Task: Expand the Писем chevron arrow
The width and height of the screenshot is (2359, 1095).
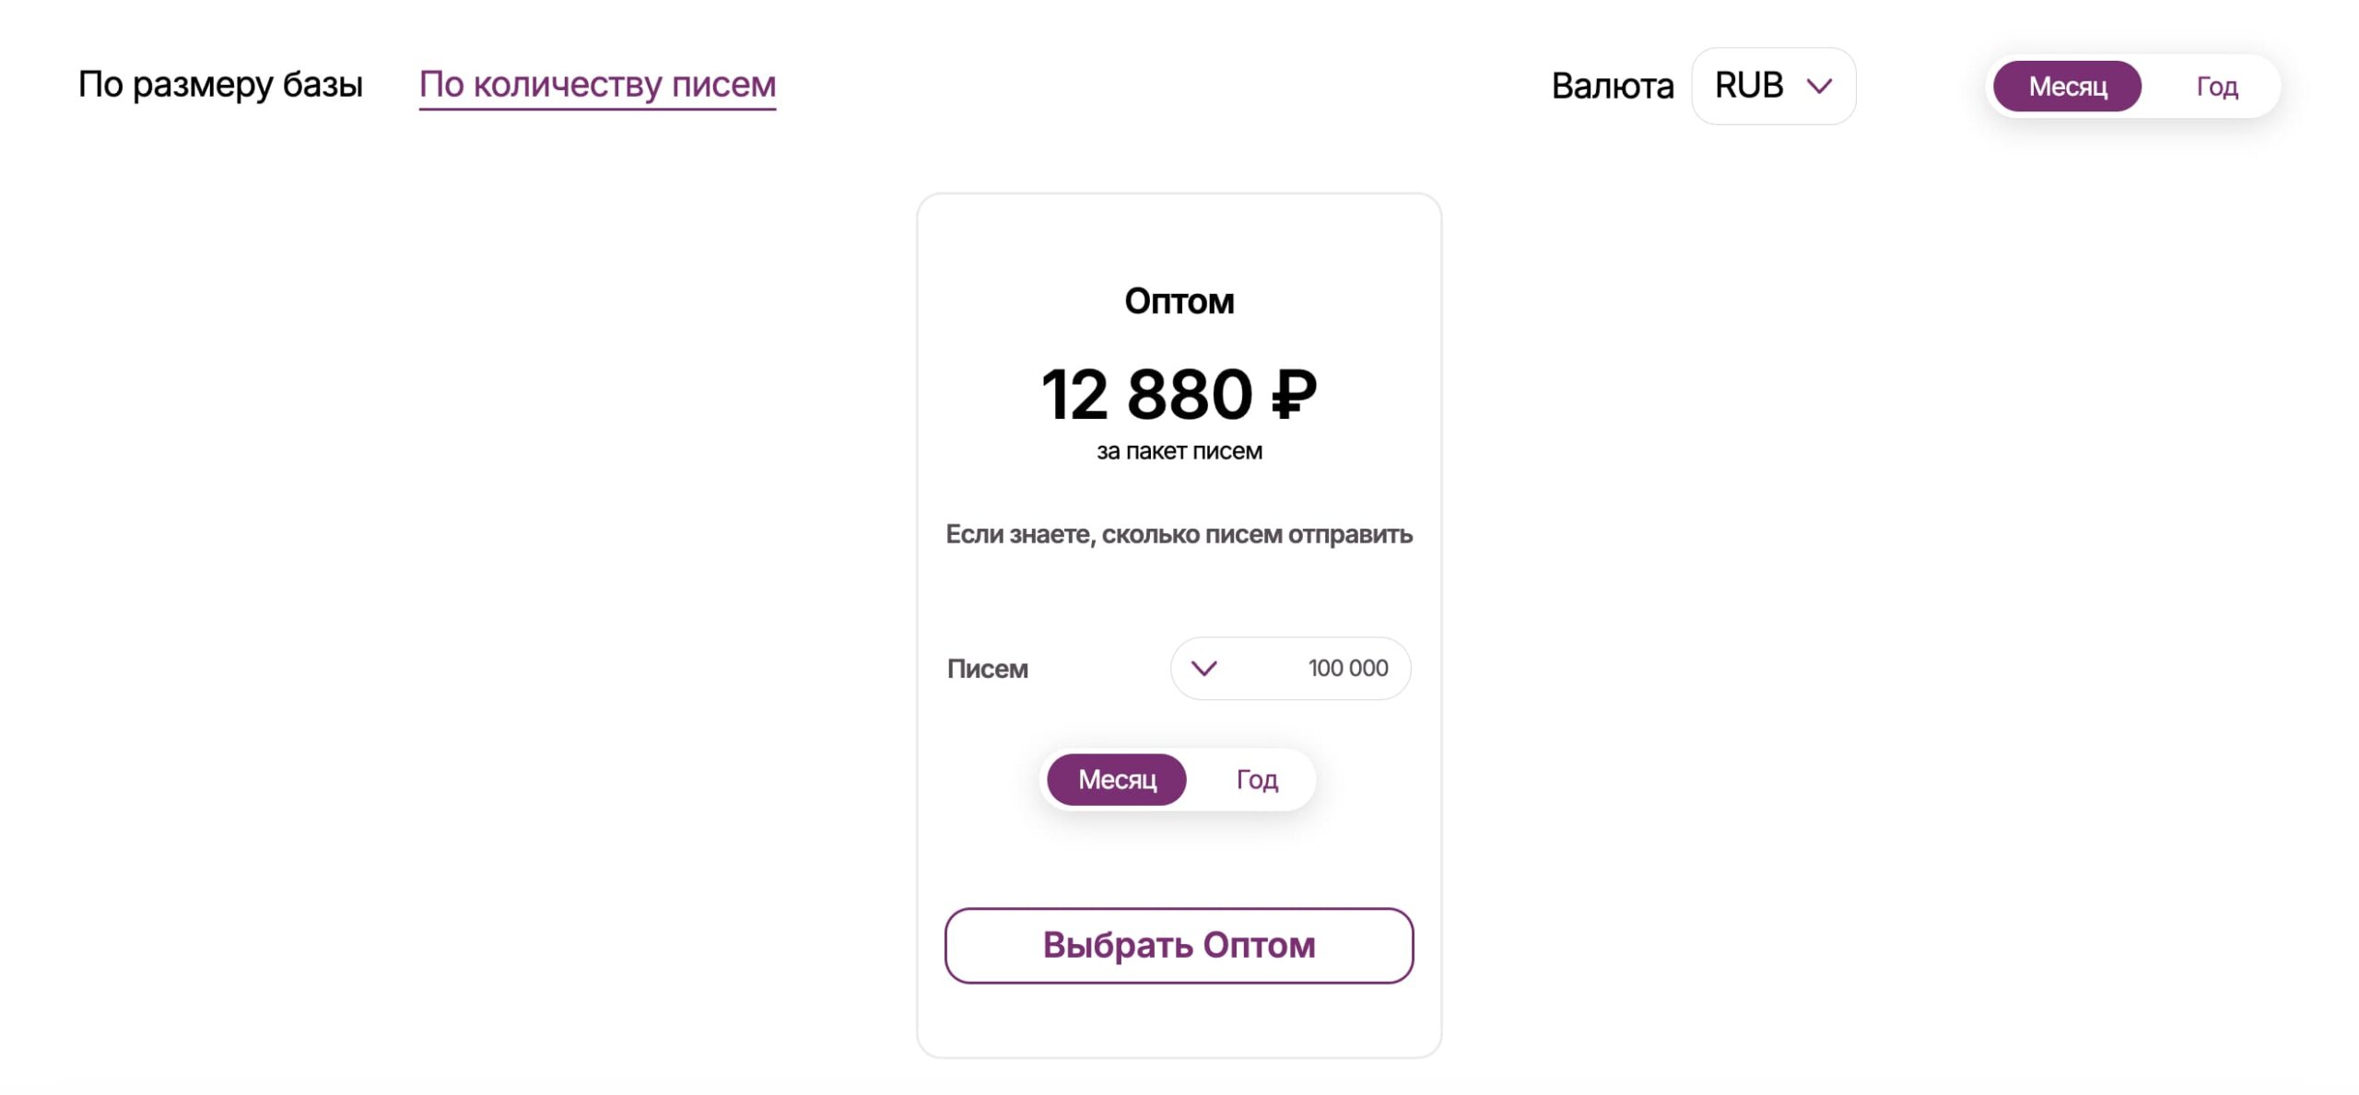Action: pos(1203,669)
